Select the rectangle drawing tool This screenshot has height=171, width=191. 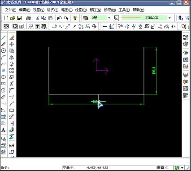[x=4, y=84]
